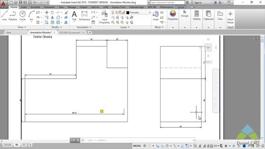Open the Utilities panel
Image resolution: width=265 pixels, height=149 pixels.
(197, 15)
